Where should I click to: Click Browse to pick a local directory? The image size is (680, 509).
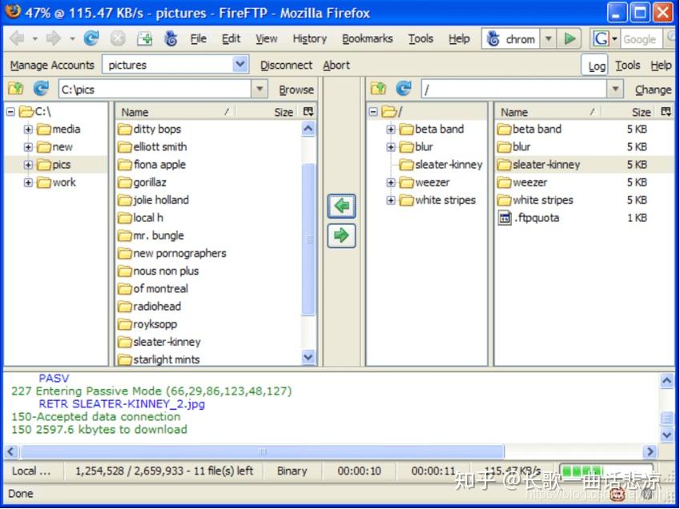[x=296, y=90]
